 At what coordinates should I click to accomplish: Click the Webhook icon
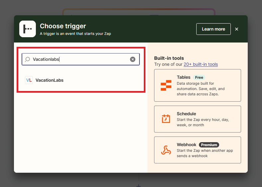click(166, 150)
